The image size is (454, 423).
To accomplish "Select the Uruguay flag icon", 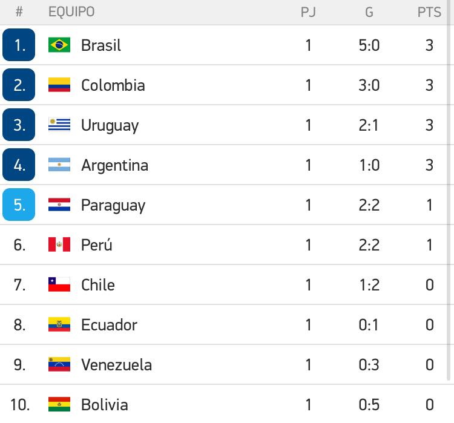I will tap(59, 125).
